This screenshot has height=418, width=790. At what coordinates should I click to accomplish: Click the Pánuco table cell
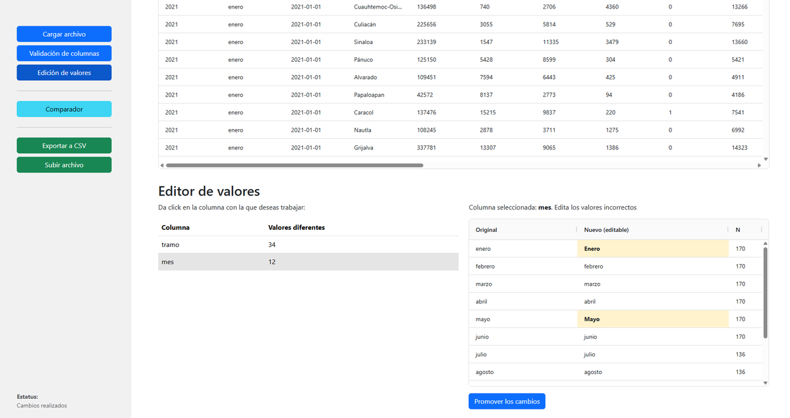click(x=379, y=59)
